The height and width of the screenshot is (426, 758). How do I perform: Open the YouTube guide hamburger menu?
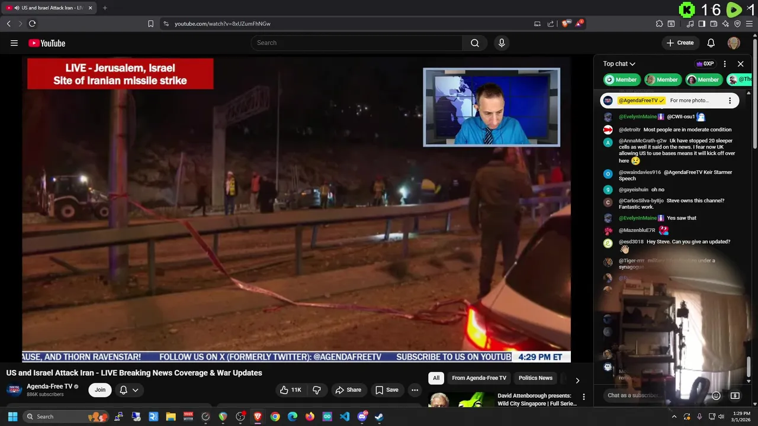14,43
